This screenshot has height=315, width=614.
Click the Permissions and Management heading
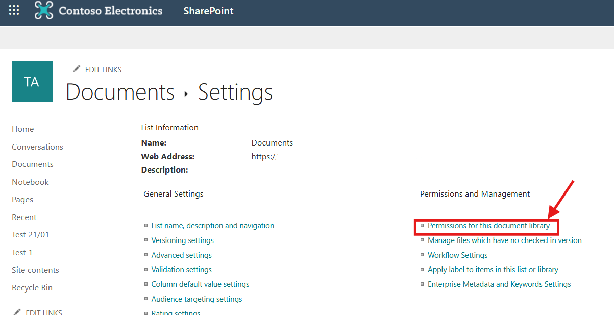[x=475, y=194]
